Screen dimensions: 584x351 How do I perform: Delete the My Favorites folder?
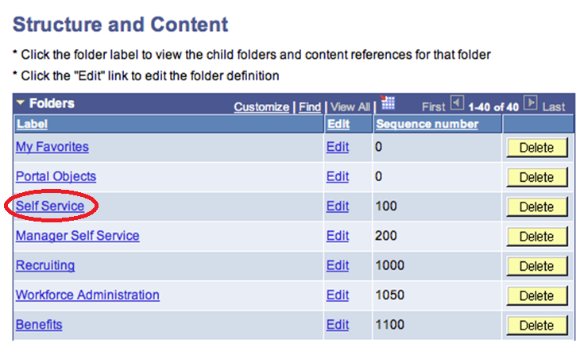(x=536, y=148)
